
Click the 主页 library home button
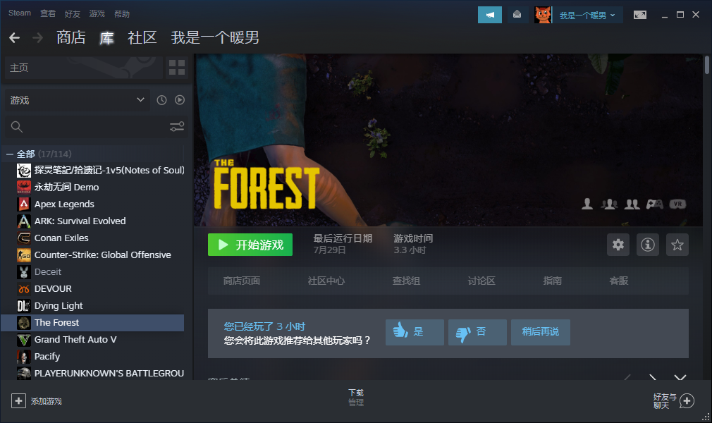[84, 68]
